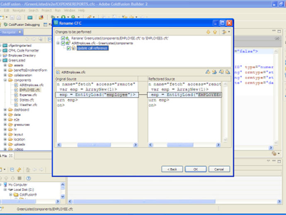Select the GreenListed project in Navigator

(x=17, y=60)
